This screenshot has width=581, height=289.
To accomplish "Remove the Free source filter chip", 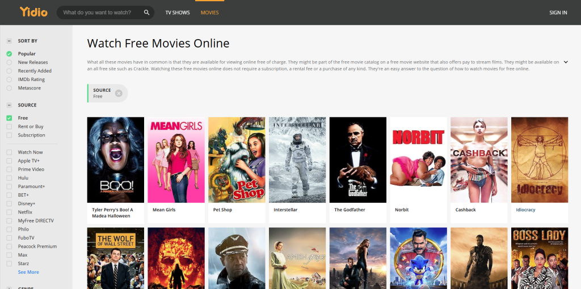I will [119, 93].
